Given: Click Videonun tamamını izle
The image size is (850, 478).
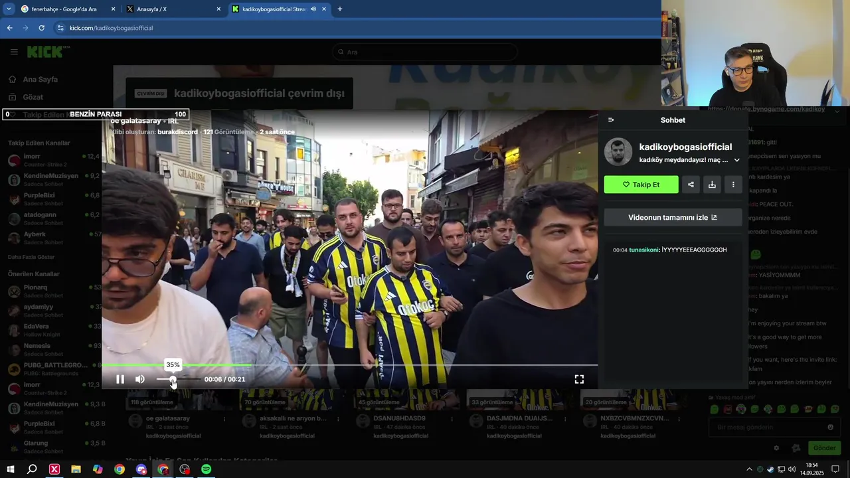Looking at the screenshot, I should (673, 217).
